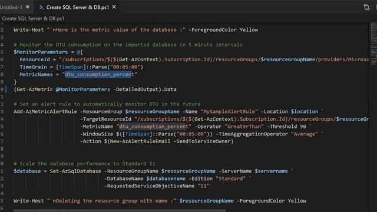Viewport: 377px width, 212px height.
Task: Click the "Average" aggregation string
Action: pyautogui.click(x=305, y=134)
